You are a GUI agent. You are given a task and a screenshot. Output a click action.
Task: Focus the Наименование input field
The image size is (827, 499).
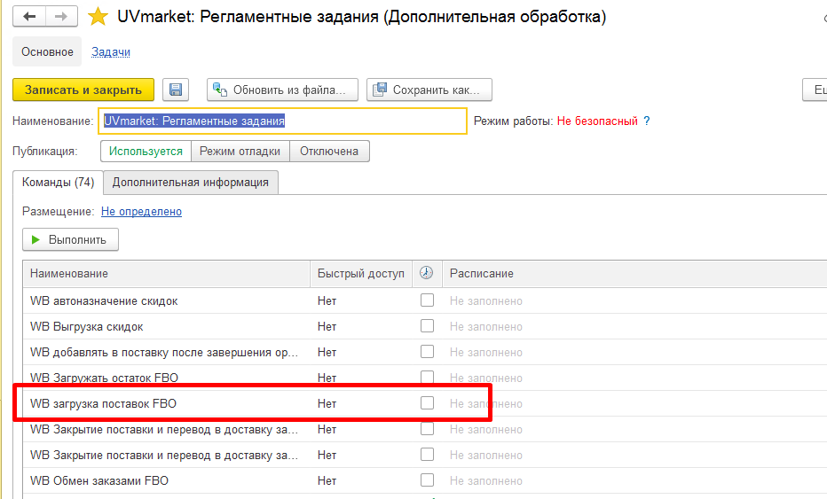[283, 121]
